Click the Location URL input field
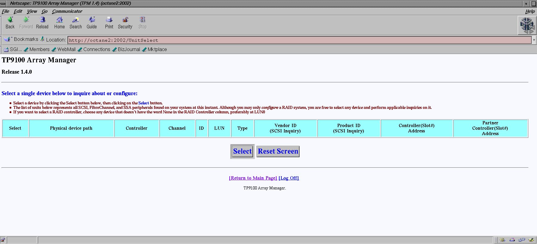 click(x=300, y=40)
